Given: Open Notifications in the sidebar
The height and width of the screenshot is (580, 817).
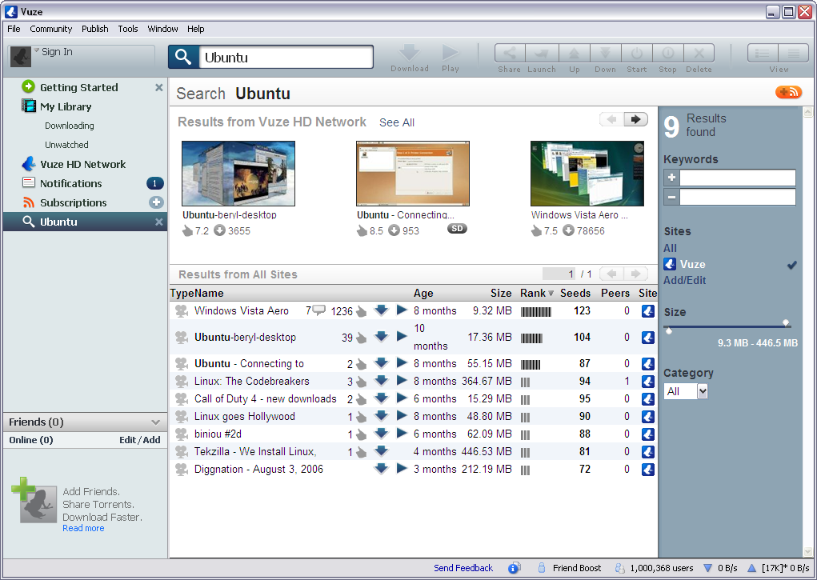Looking at the screenshot, I should pyautogui.click(x=71, y=183).
